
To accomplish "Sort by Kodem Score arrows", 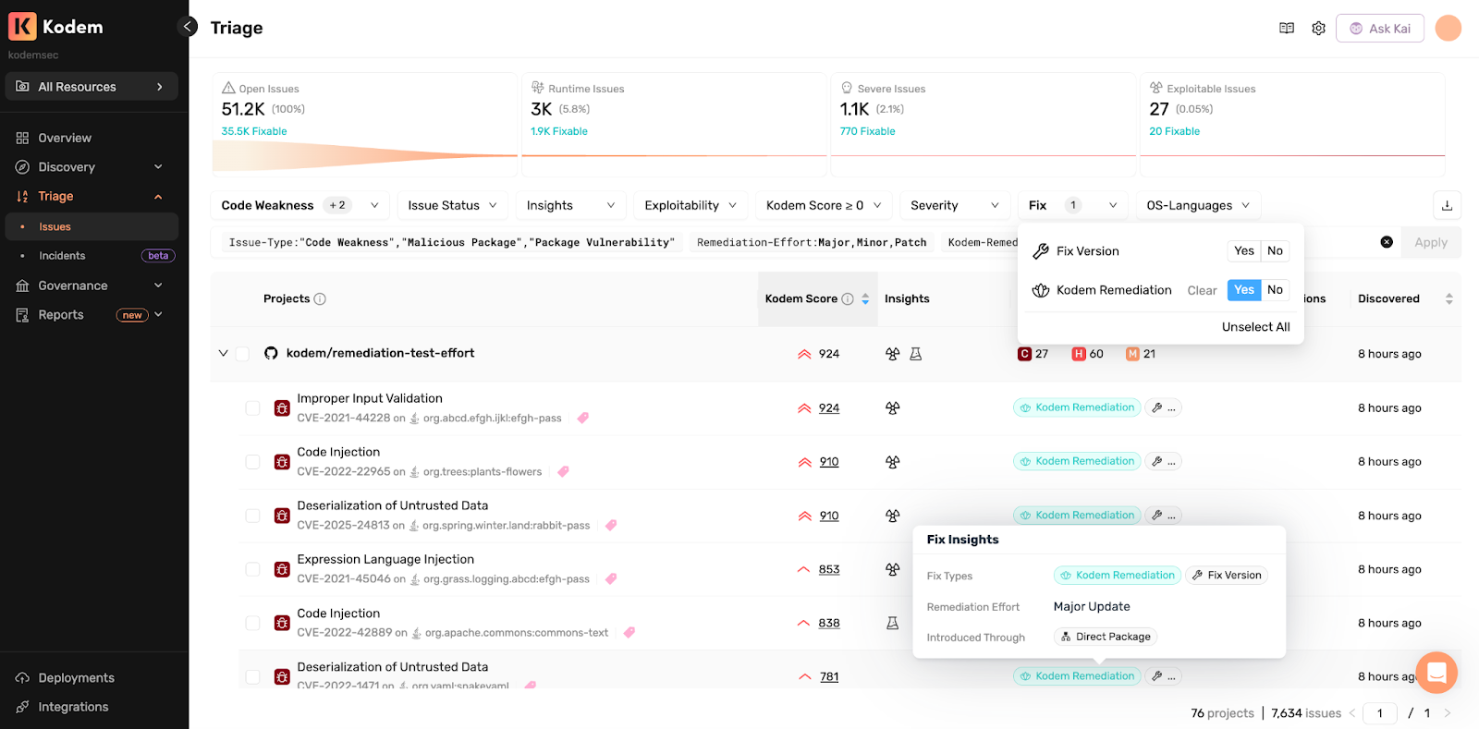I will tap(865, 299).
